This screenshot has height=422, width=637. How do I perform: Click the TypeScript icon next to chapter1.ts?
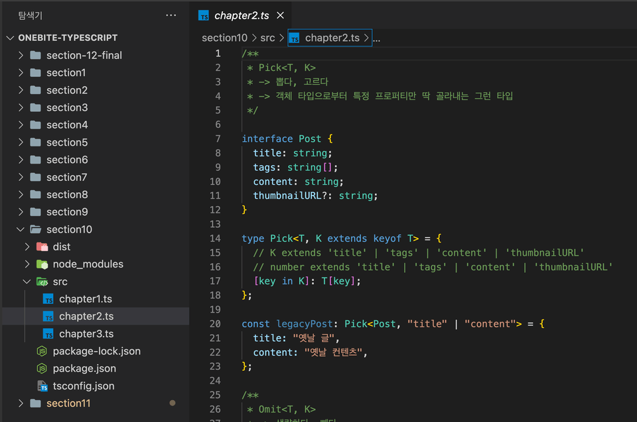coord(48,299)
